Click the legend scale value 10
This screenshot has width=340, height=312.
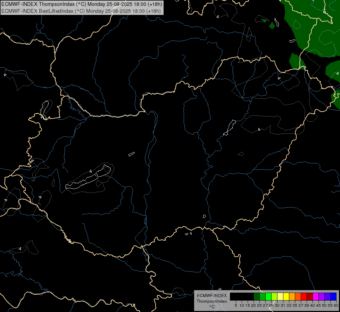pos(242,305)
